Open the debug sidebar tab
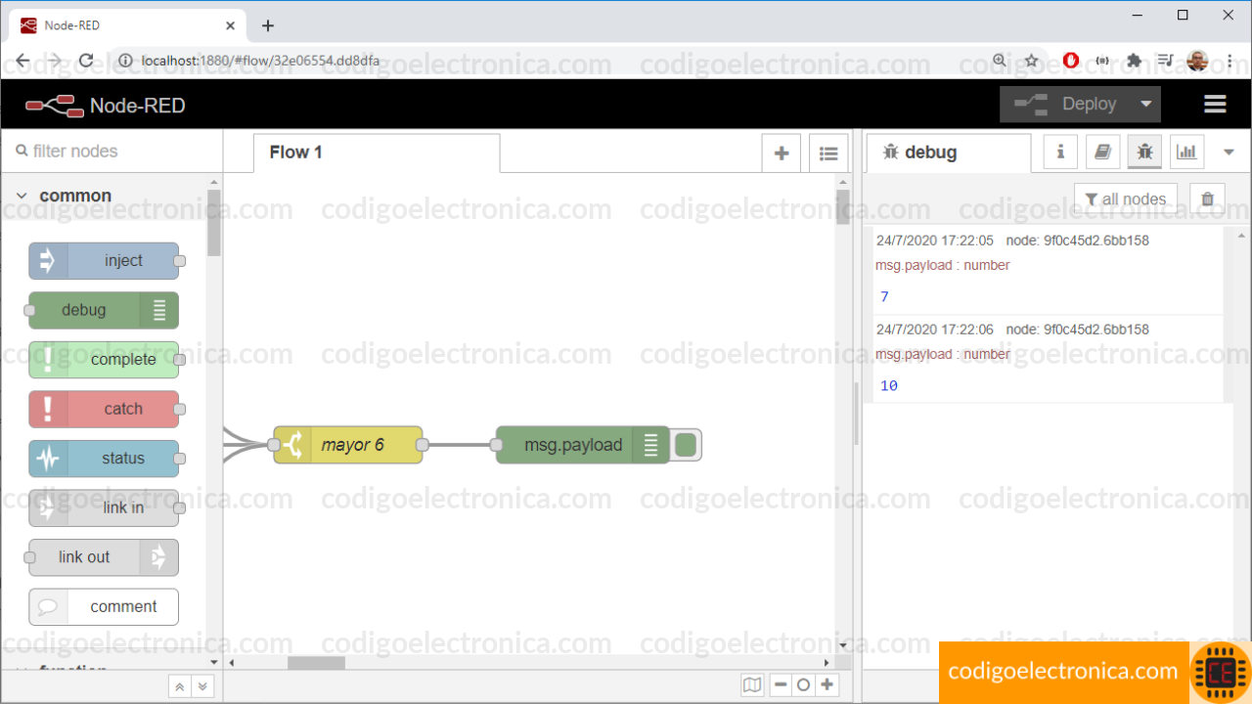Image resolution: width=1252 pixels, height=704 pixels. pyautogui.click(x=949, y=153)
